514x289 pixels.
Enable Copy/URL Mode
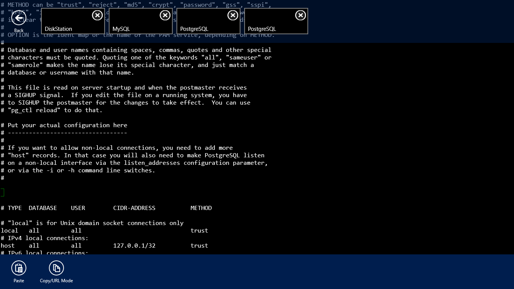click(x=56, y=268)
